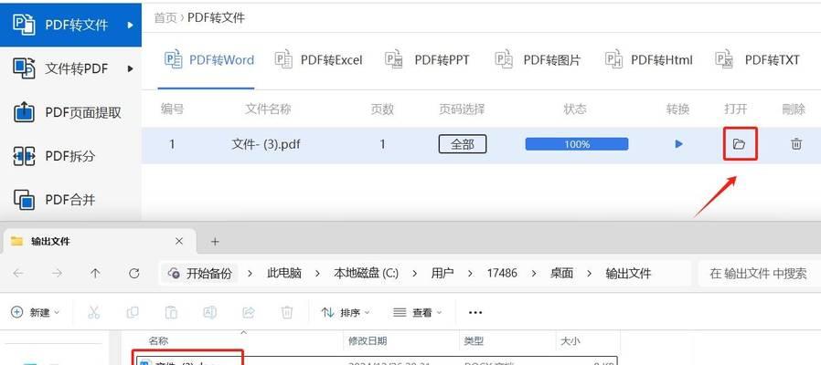Expand the 文件转PDF submenu arrow
821x365 pixels.
click(x=130, y=68)
